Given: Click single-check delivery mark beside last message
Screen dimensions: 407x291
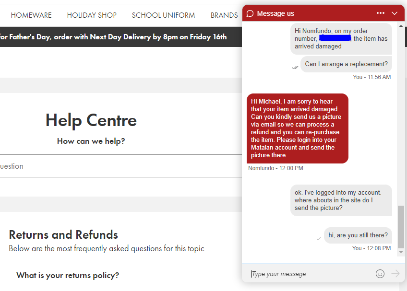Looking at the screenshot, I should (319, 239).
